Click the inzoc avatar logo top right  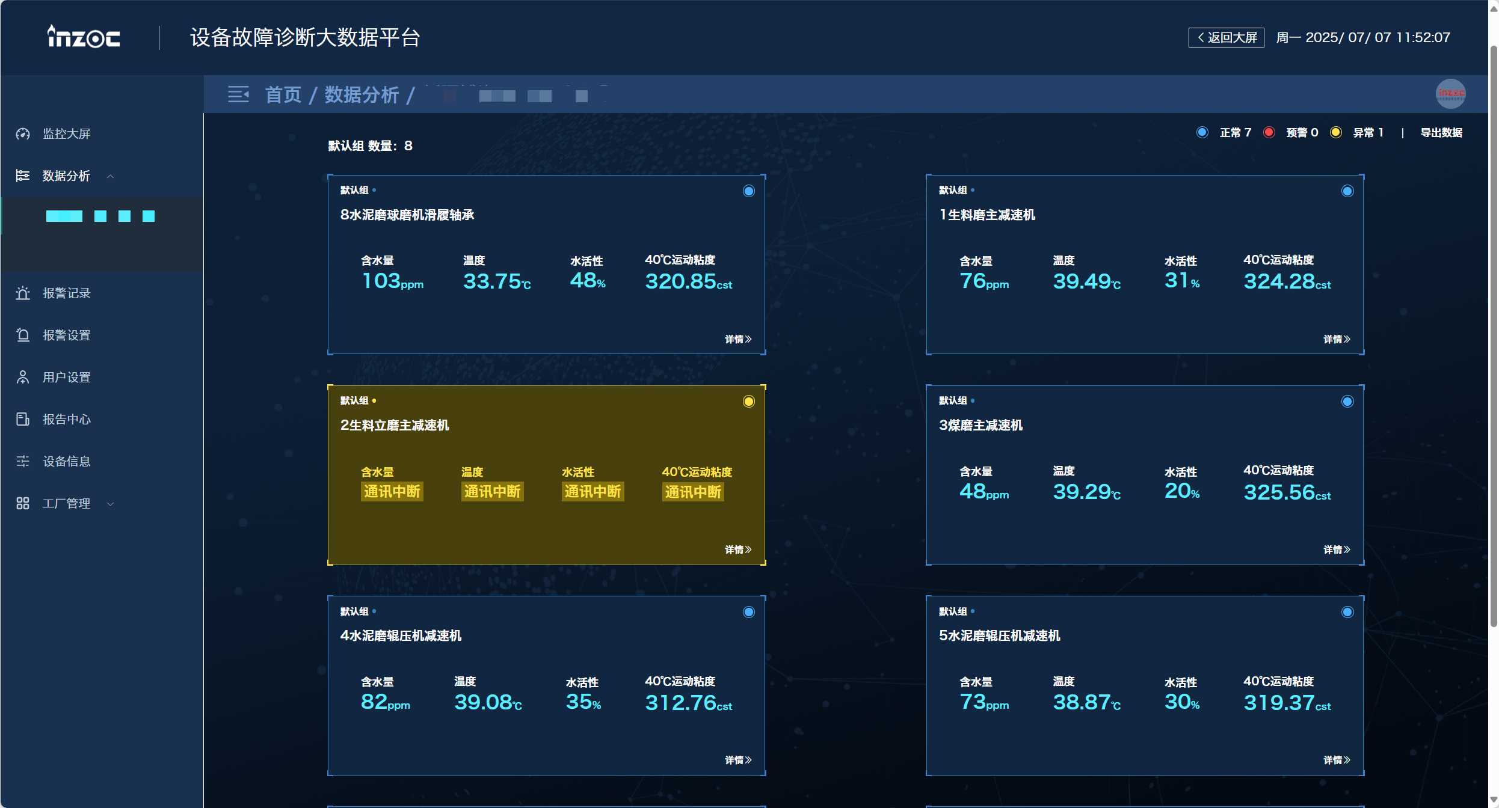[x=1450, y=94]
